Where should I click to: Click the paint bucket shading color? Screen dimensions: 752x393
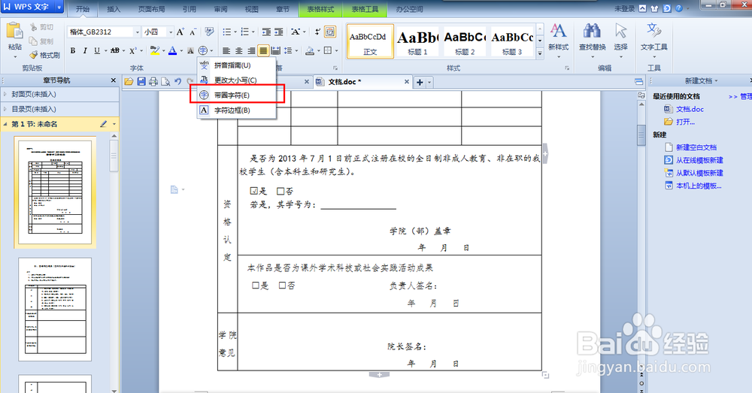(310, 50)
